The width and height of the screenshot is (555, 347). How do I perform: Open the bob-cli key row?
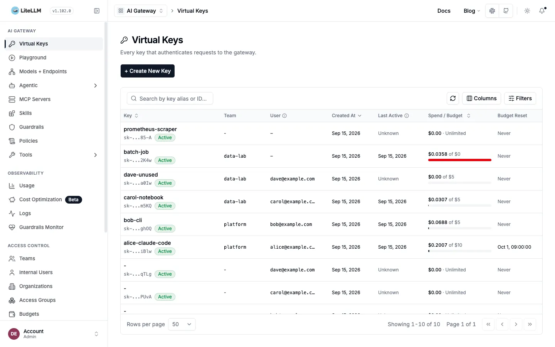coord(331,224)
